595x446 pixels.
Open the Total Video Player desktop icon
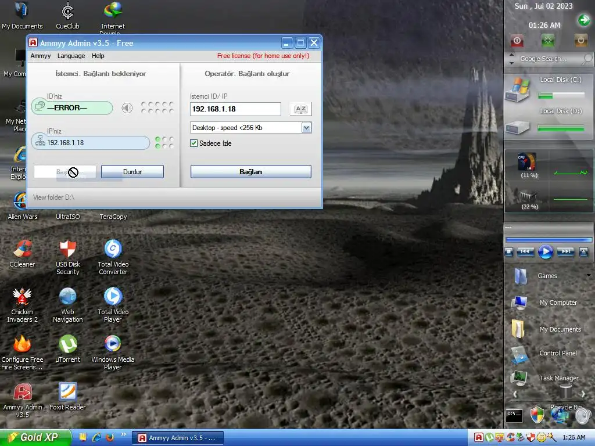pyautogui.click(x=113, y=305)
